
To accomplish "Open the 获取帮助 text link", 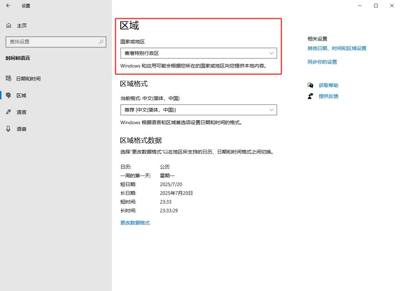I will click(x=328, y=85).
